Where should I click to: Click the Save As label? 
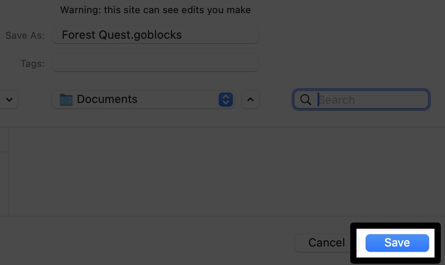24,35
